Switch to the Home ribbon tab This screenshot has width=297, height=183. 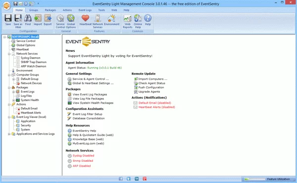tap(19, 10)
